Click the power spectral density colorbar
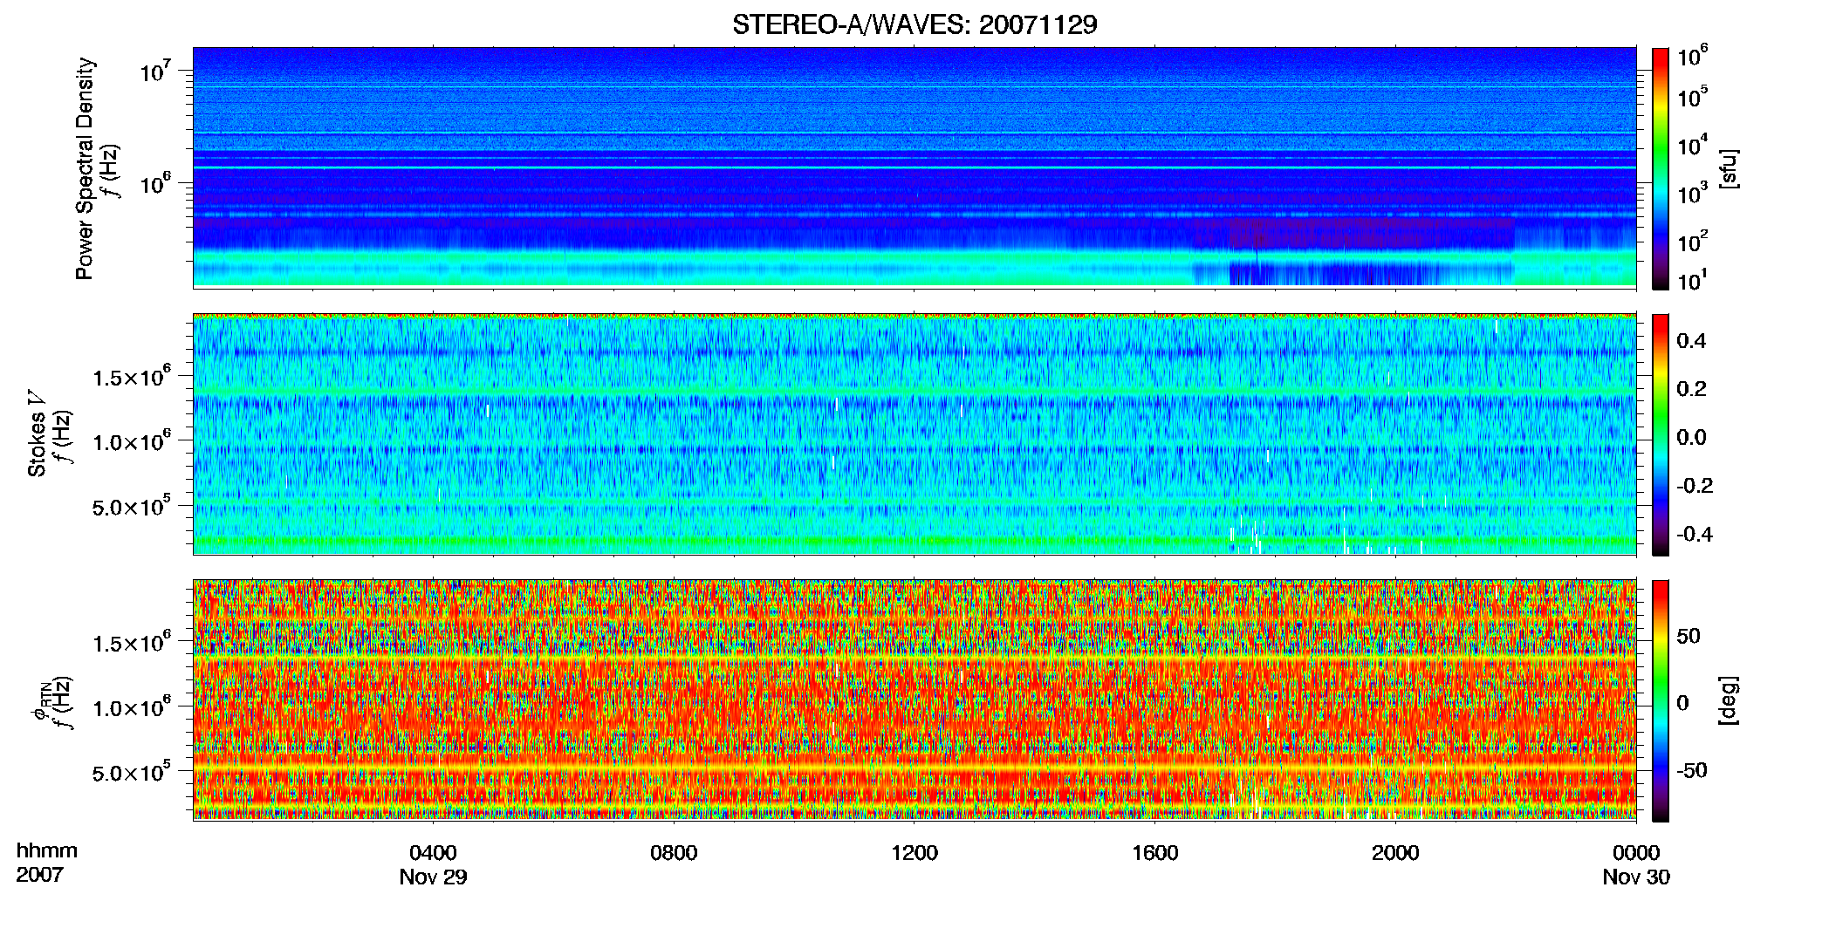The image size is (1829, 942). (1661, 168)
